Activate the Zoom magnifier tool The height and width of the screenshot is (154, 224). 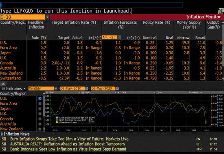154,92
